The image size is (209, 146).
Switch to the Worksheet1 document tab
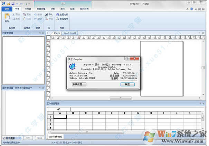tap(70, 33)
